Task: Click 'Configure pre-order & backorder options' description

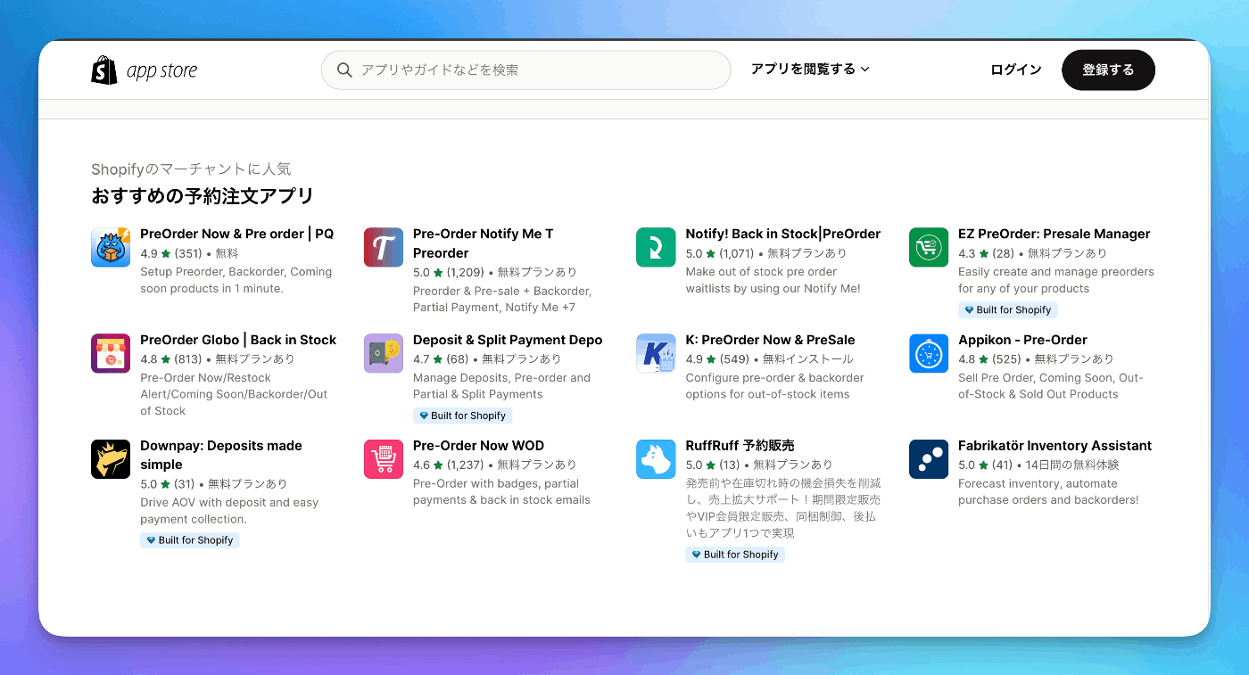Action: click(774, 386)
